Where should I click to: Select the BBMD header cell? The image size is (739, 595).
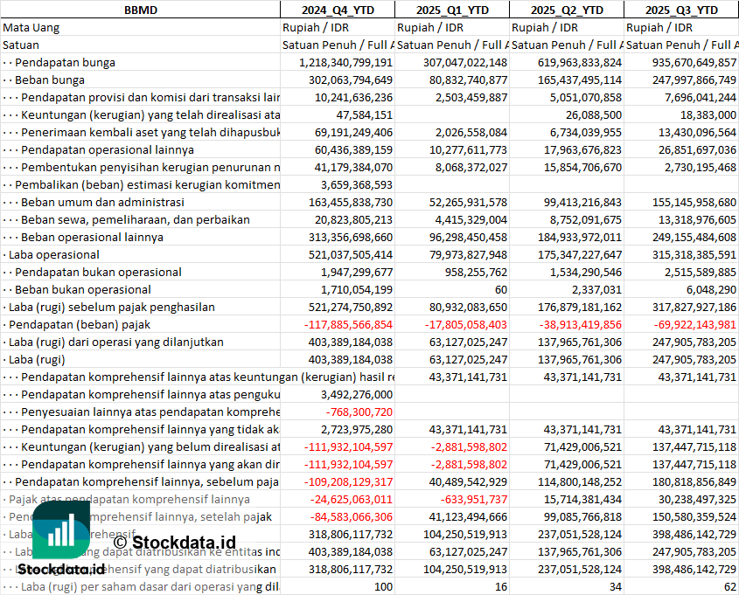pyautogui.click(x=140, y=10)
